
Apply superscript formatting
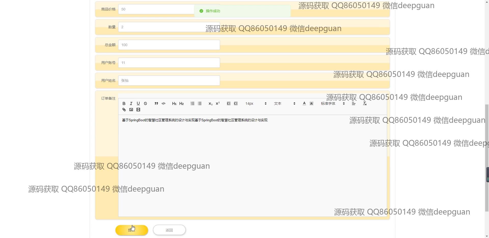[x=218, y=103]
